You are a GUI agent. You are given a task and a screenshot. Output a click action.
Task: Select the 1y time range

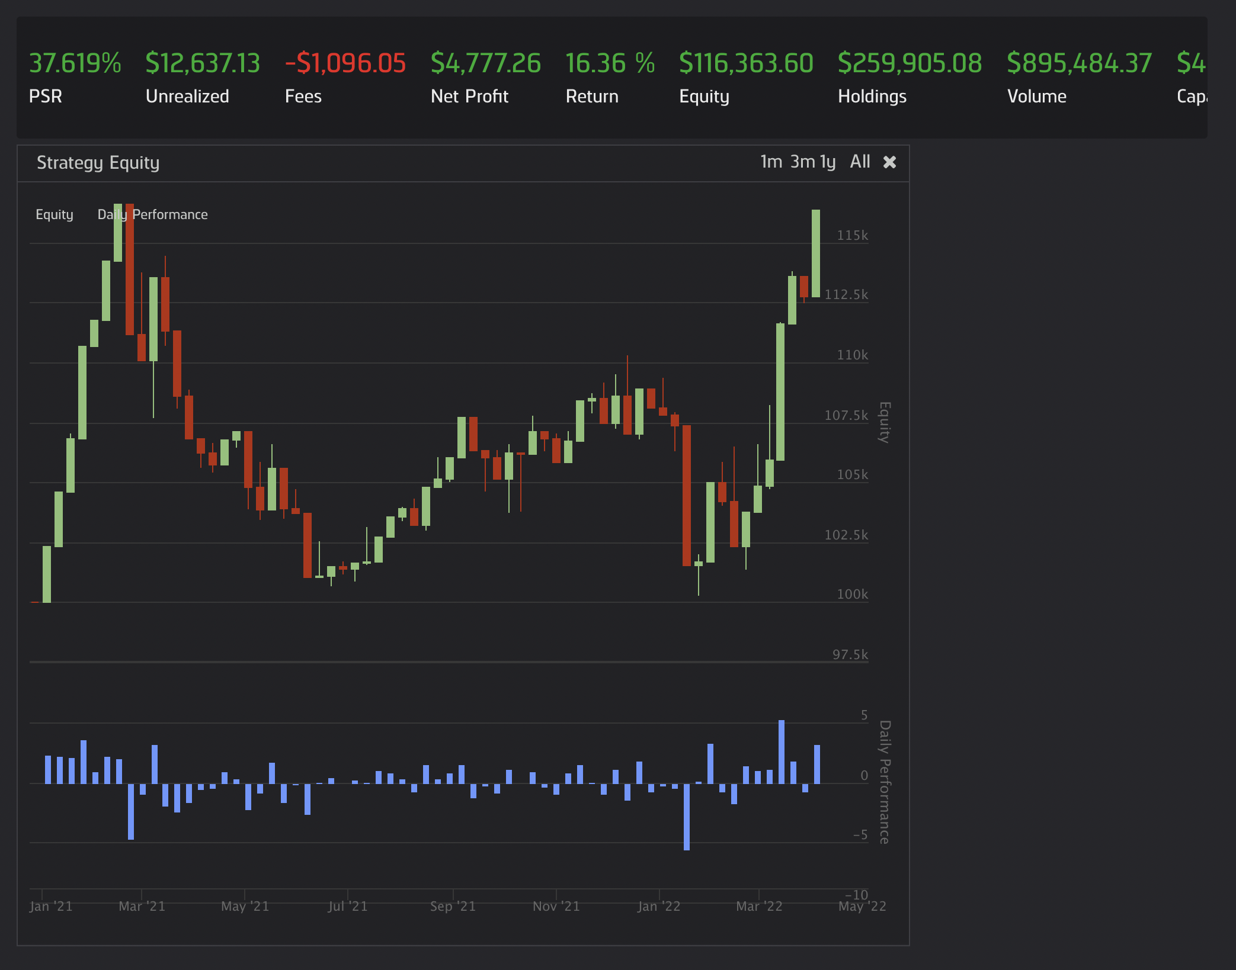[828, 162]
